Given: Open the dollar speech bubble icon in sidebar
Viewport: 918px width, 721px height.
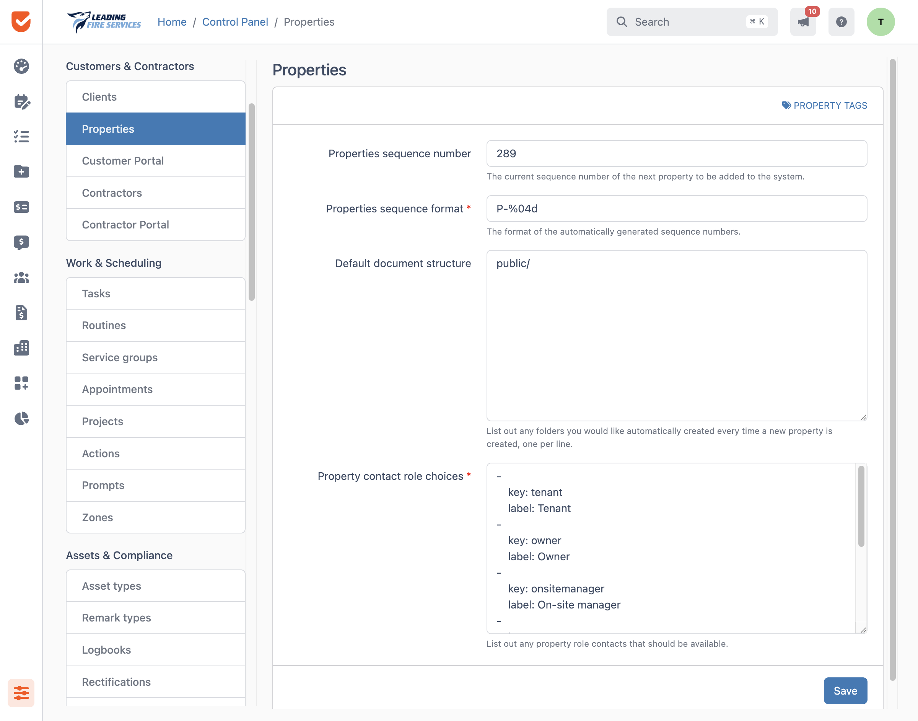Looking at the screenshot, I should tap(21, 242).
